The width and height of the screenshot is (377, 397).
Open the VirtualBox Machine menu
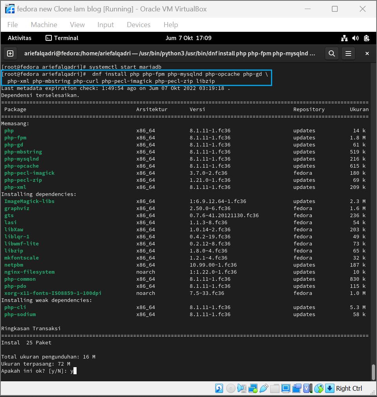tap(44, 25)
